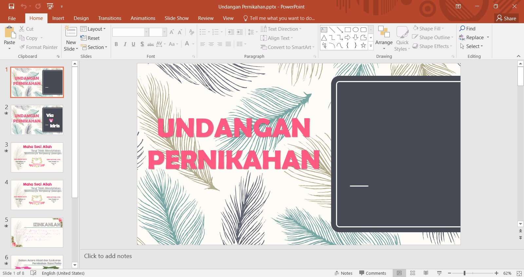The height and width of the screenshot is (277, 524).
Task: Start Slide Show from status bar icon
Action: (439, 273)
